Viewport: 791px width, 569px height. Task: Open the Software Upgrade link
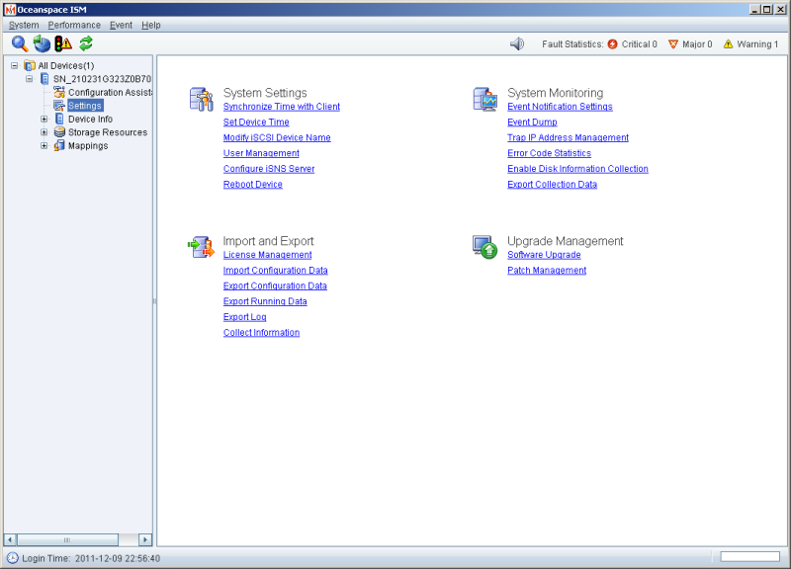544,255
